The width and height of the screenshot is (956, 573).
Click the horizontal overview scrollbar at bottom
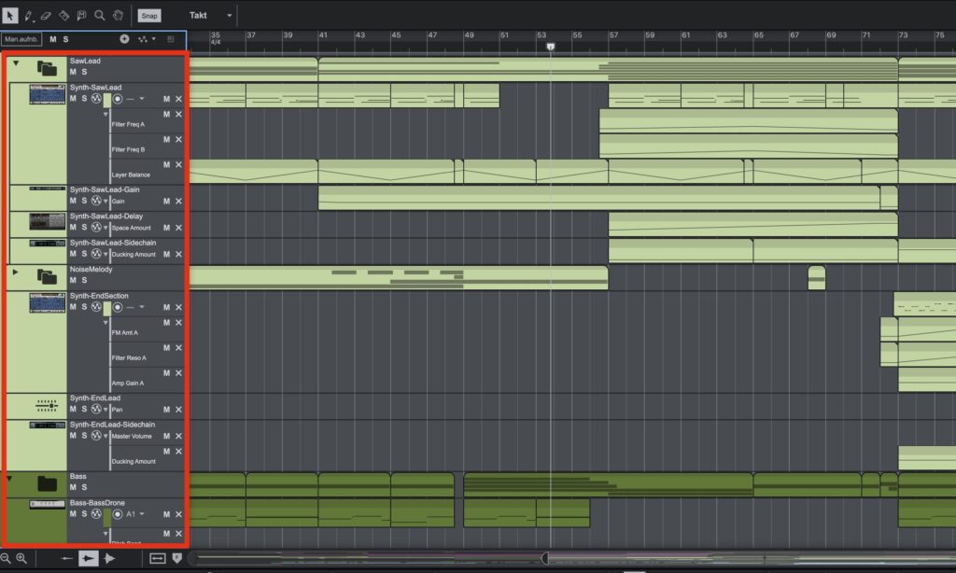pyautogui.click(x=573, y=558)
